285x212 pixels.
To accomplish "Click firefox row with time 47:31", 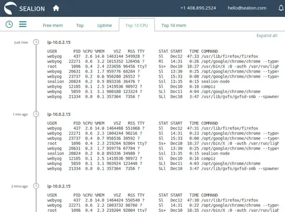I will [153, 128].
